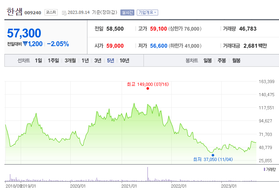The height and width of the screenshot is (190, 279).
Task: Select the 1년 line chart tab
Action: (85, 60)
